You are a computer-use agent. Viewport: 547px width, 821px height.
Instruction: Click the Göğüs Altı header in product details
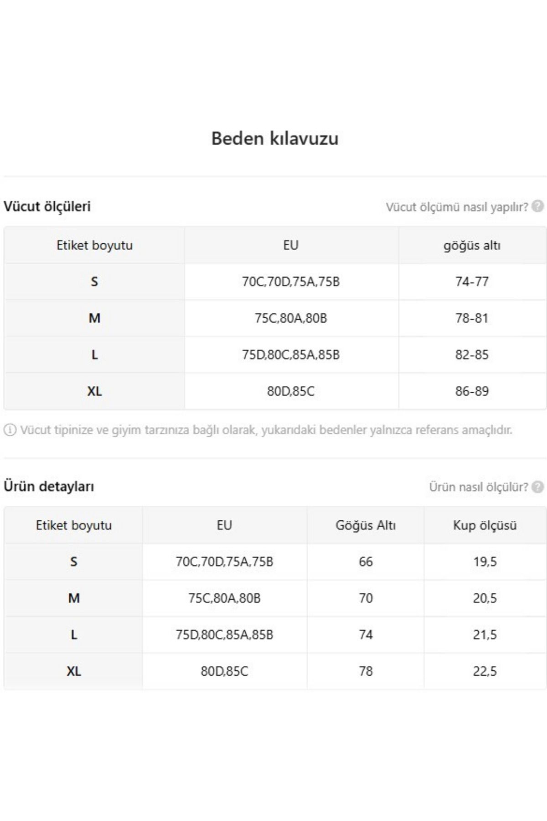click(x=366, y=525)
